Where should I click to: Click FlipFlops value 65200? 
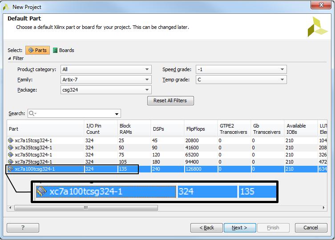192,155
